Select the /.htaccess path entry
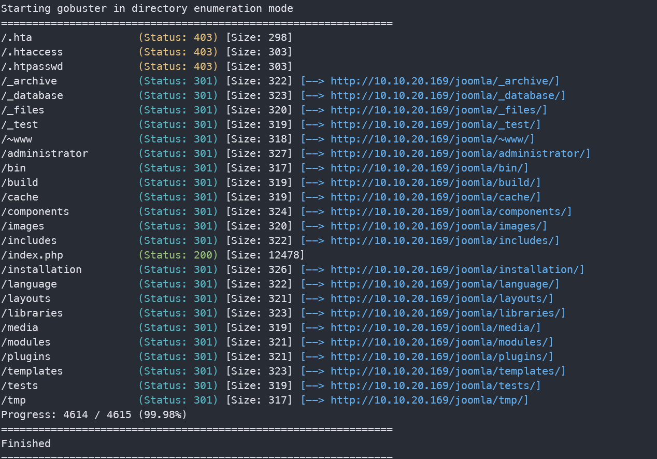 tap(32, 52)
